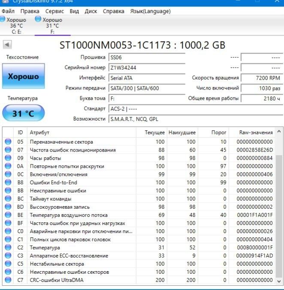Image resolution: width=284 pixels, height=290 pixels.
Task: Open the Вид menu
Action: coord(74,11)
